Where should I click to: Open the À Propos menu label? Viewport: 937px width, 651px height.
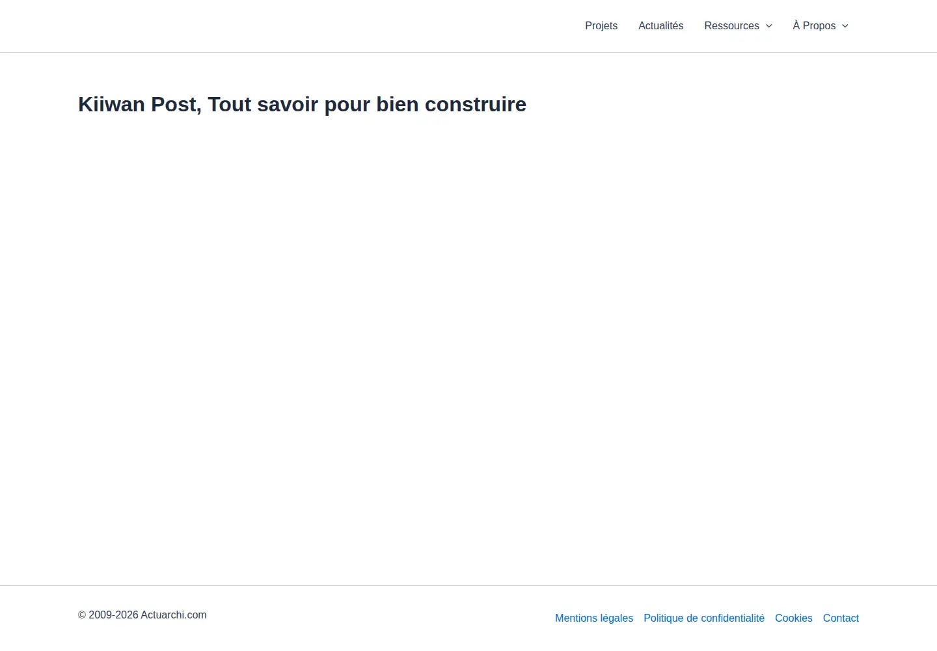tap(814, 26)
